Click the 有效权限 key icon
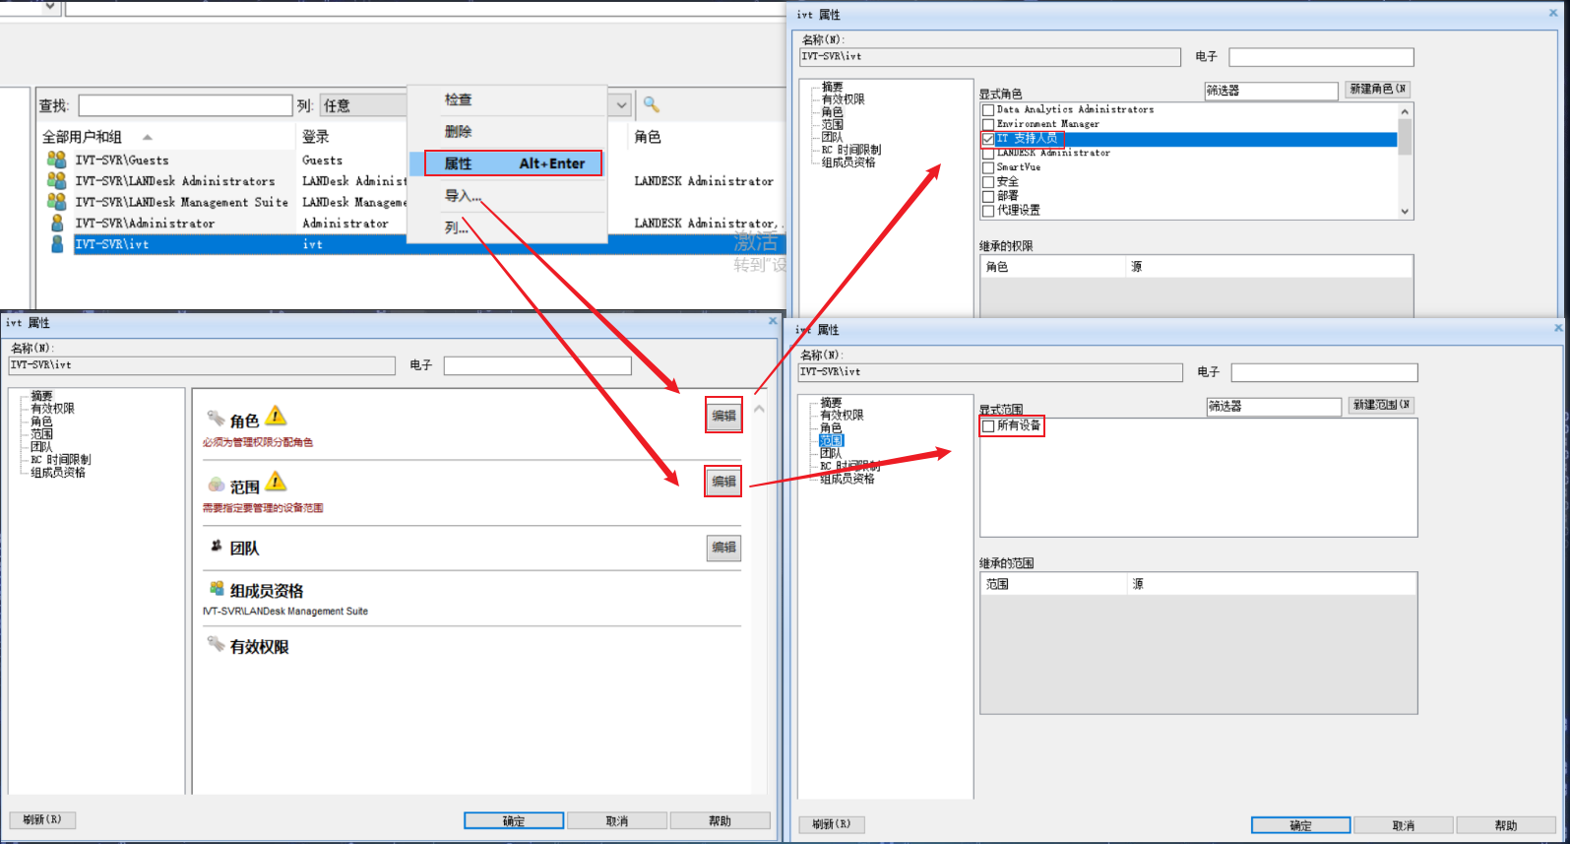Image resolution: width=1570 pixels, height=844 pixels. tap(216, 645)
